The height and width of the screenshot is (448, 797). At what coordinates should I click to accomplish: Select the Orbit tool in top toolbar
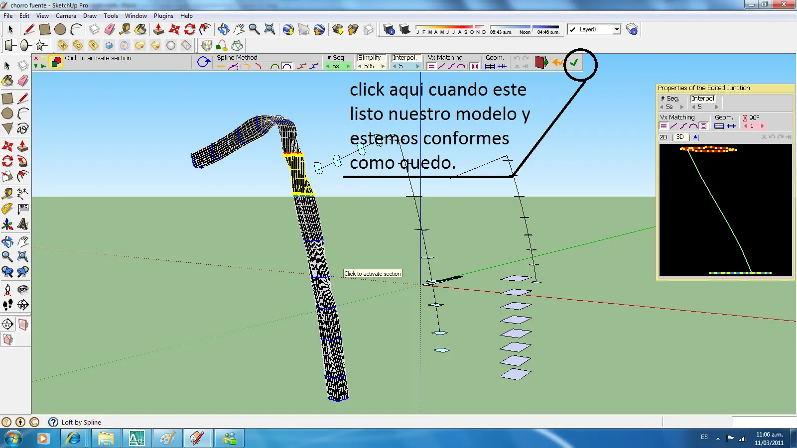point(223,29)
